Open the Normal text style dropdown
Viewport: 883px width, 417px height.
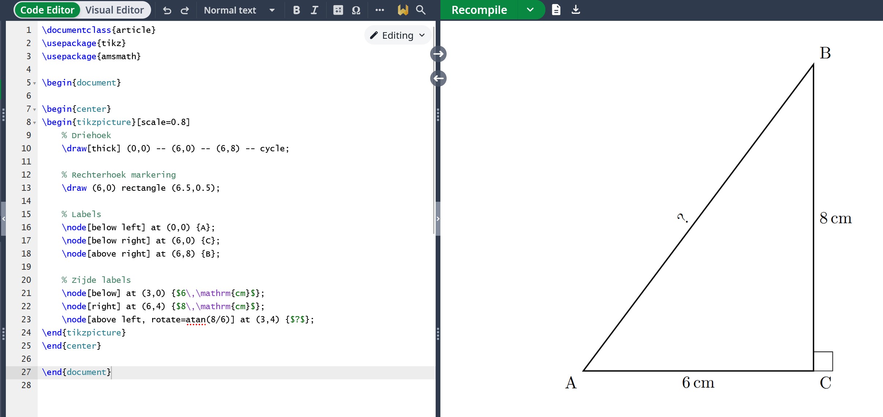point(239,10)
